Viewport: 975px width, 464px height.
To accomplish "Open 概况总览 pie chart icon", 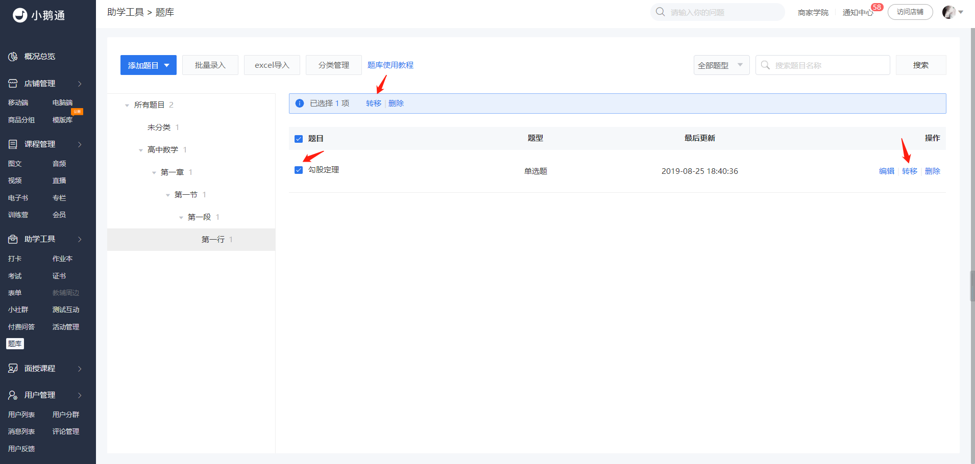I will [13, 57].
